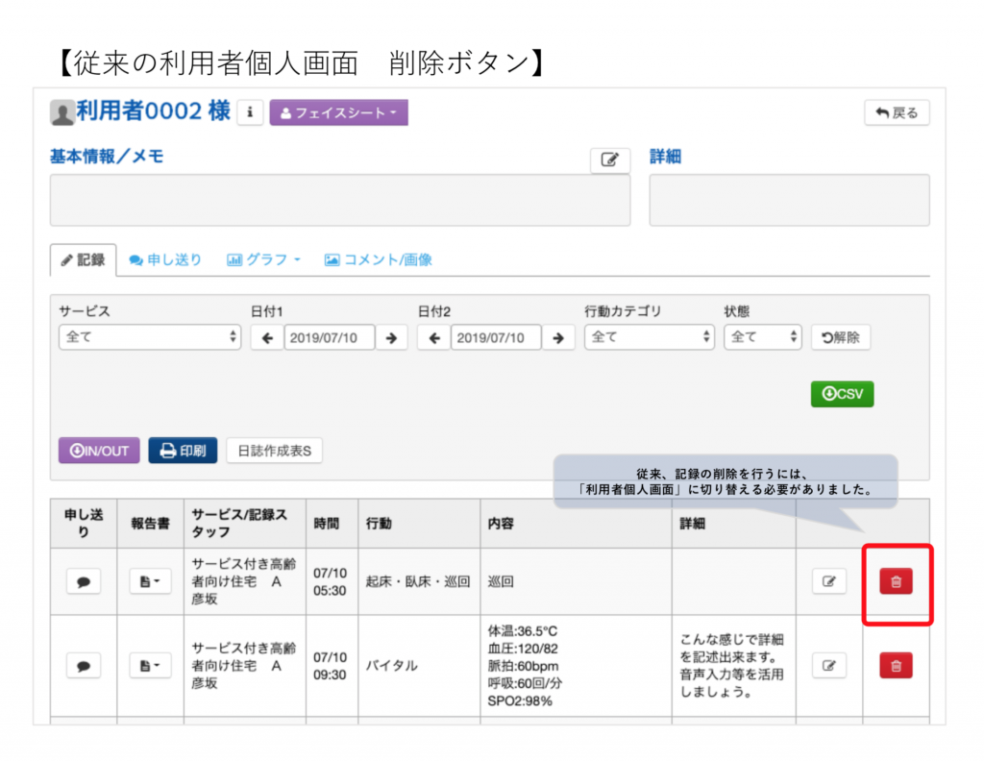Go to previous day for 日付1
This screenshot has width=984, height=761.
point(266,337)
